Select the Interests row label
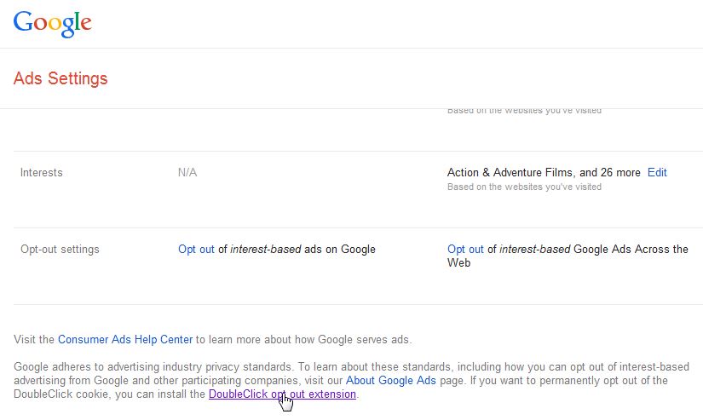This screenshot has height=420, width=703. point(41,173)
